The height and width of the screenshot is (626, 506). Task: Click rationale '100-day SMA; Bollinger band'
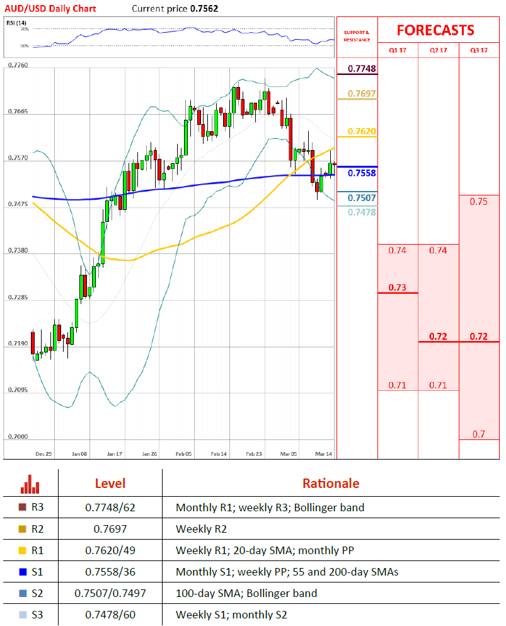click(246, 593)
